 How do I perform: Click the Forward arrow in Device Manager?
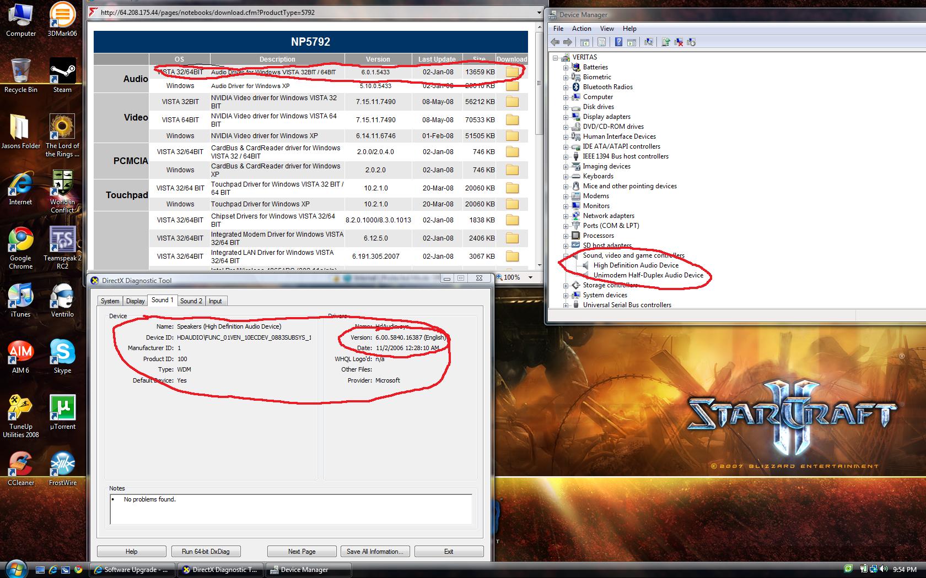[568, 42]
